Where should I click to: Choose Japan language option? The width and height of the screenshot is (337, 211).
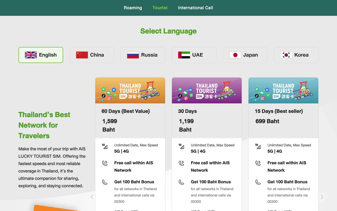point(245,55)
